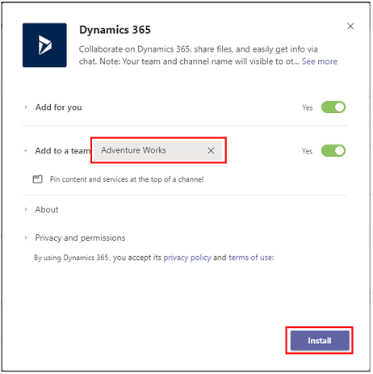Click the Adventure Works team field
Screen dimensions: 373x374
tap(158, 150)
